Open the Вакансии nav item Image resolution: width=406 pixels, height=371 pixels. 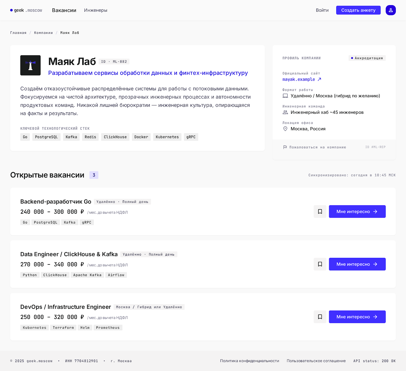coord(64,10)
